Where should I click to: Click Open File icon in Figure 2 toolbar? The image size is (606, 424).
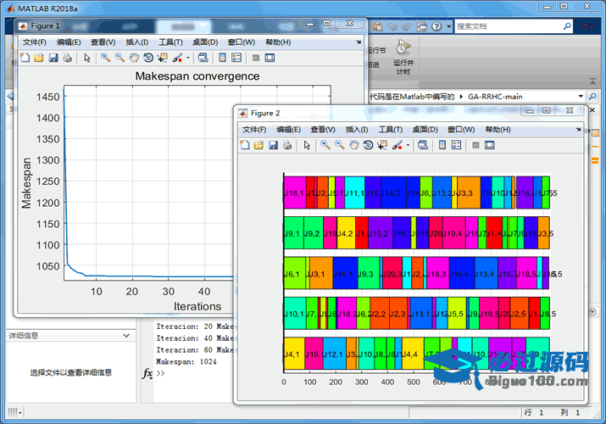259,145
